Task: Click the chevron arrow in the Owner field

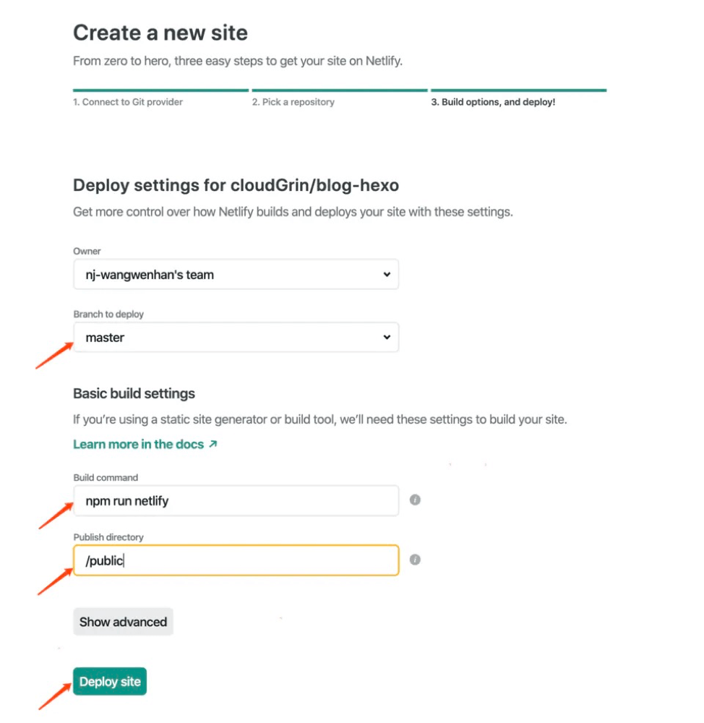Action: click(x=387, y=274)
